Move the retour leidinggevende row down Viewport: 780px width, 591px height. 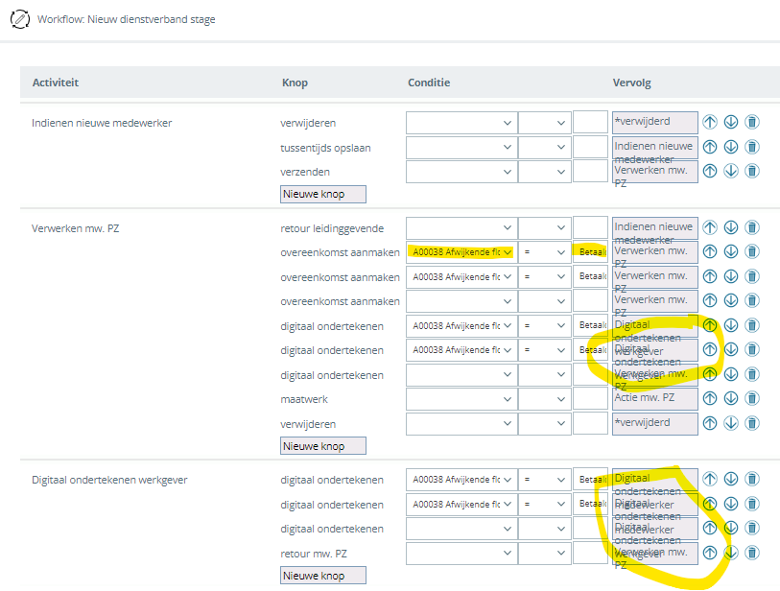click(731, 227)
